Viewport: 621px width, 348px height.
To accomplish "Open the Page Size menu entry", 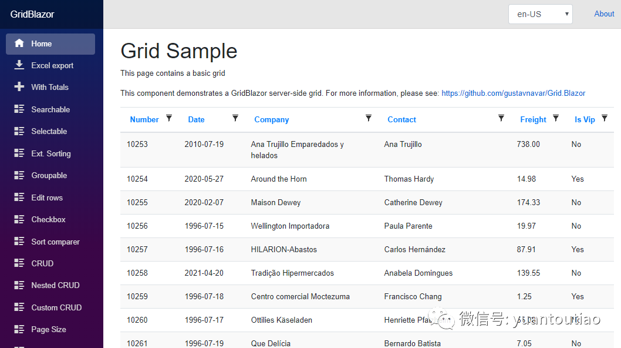I will (x=50, y=329).
